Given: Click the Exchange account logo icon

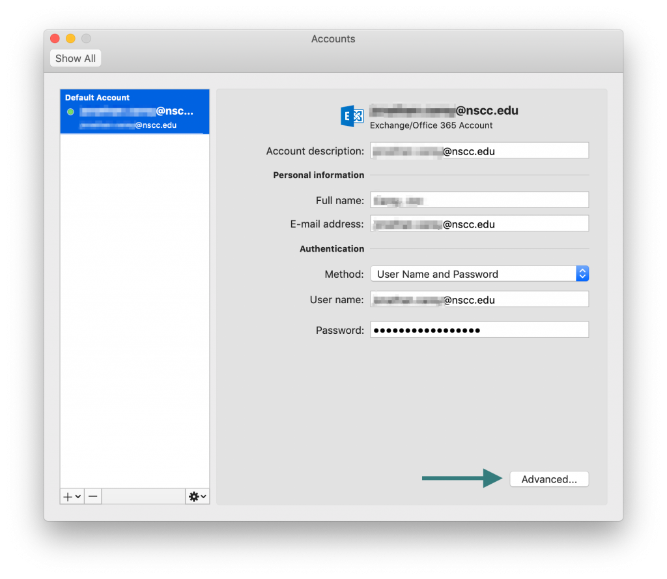Looking at the screenshot, I should [x=352, y=116].
